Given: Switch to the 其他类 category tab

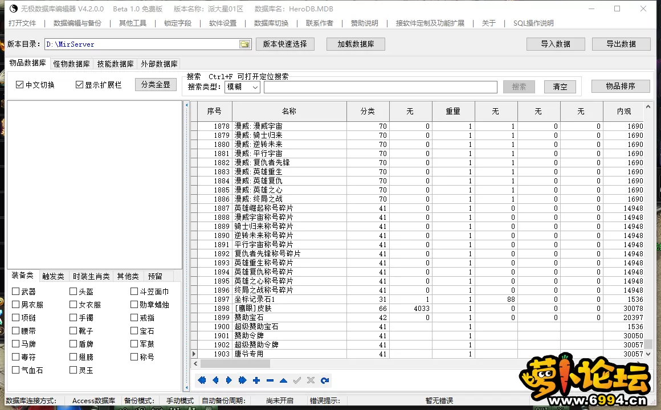Looking at the screenshot, I should click(128, 276).
